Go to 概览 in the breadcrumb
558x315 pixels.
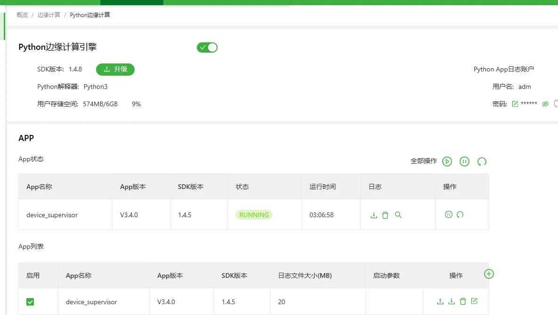point(22,15)
